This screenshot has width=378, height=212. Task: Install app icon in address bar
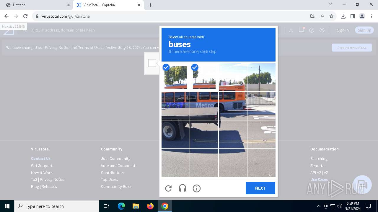click(x=312, y=16)
